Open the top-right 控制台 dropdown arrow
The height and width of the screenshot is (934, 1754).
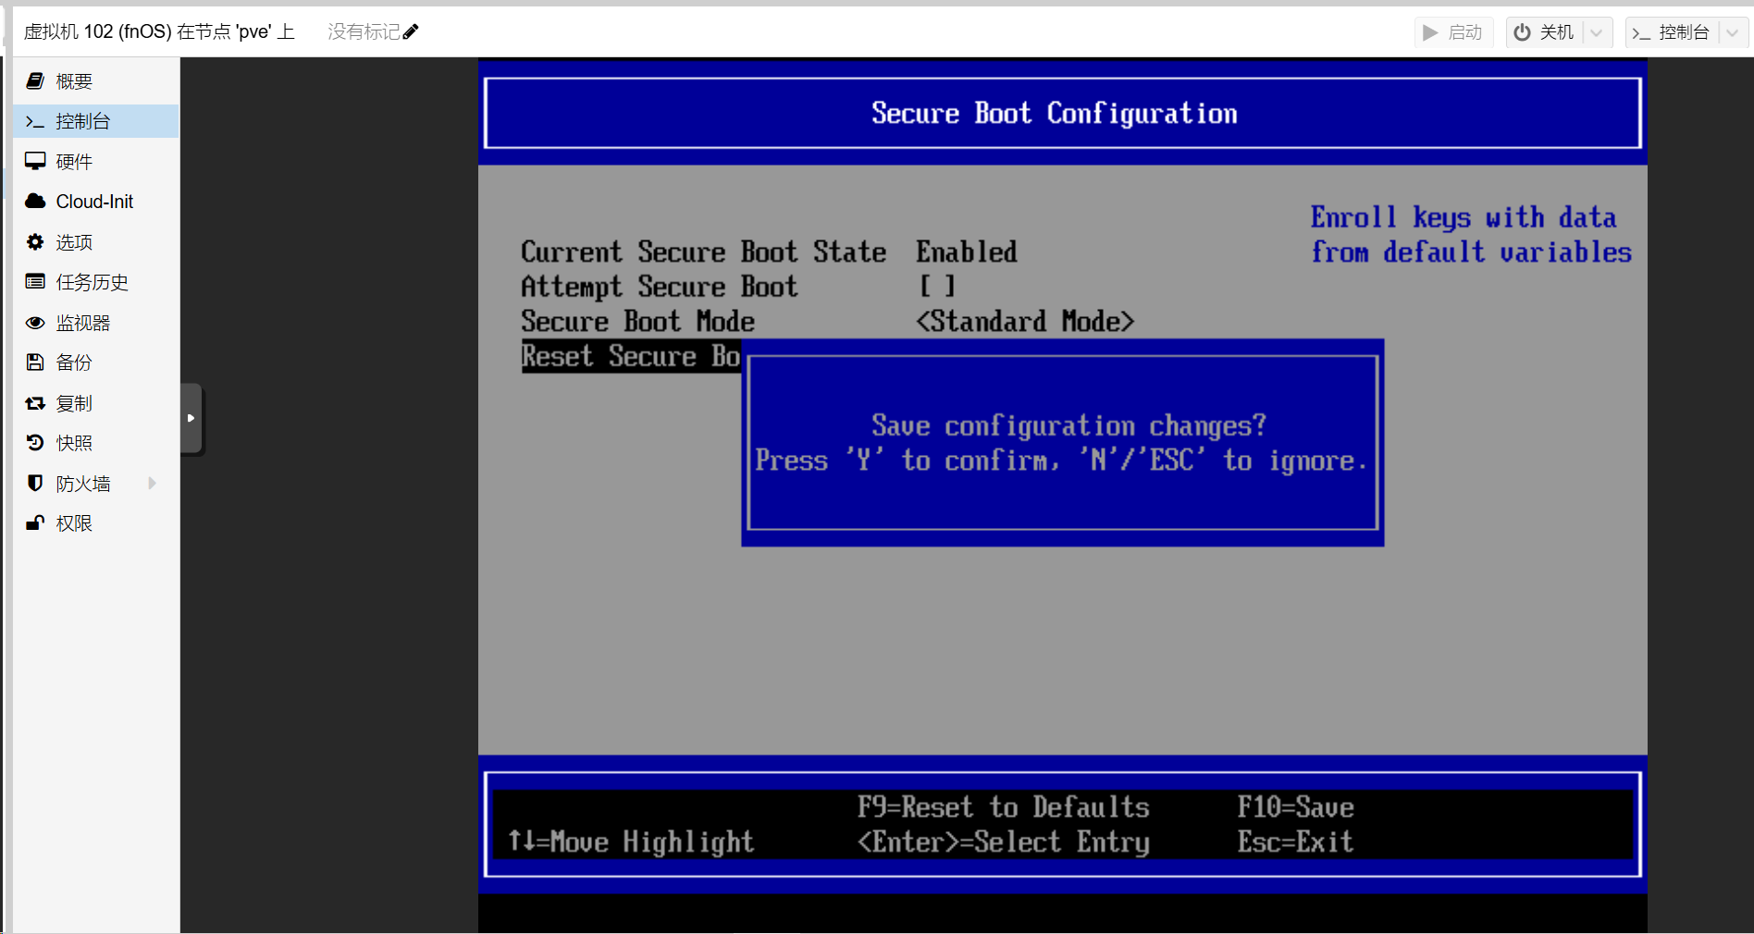[1733, 32]
